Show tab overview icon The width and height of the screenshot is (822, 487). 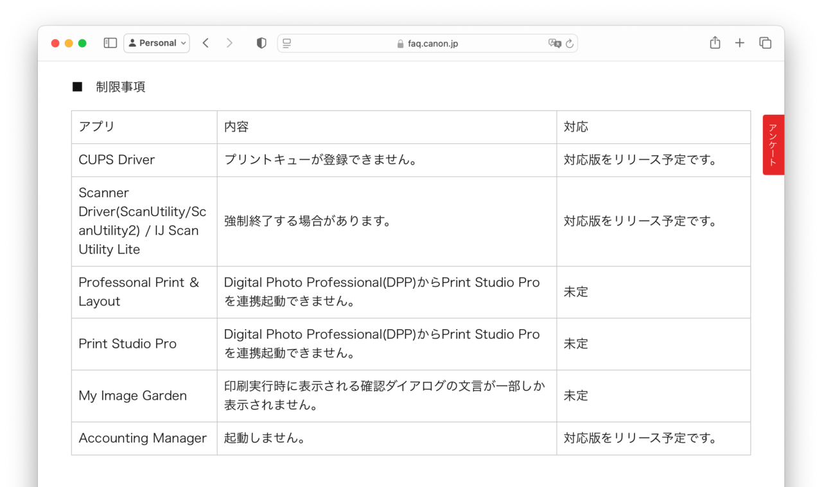[x=765, y=43]
